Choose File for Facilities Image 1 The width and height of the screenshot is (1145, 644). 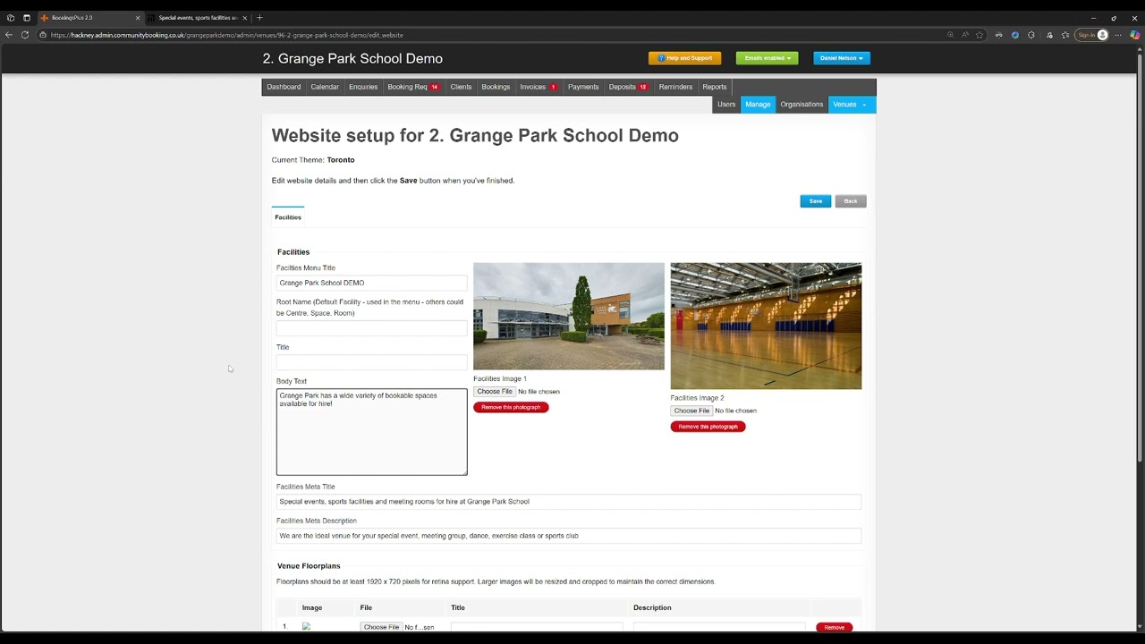(495, 392)
